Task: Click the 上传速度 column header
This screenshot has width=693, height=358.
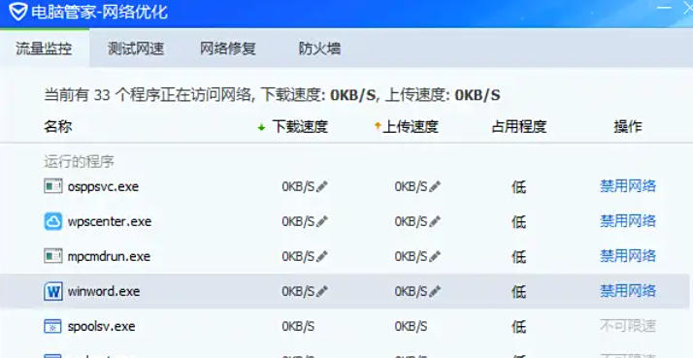Action: 411,127
